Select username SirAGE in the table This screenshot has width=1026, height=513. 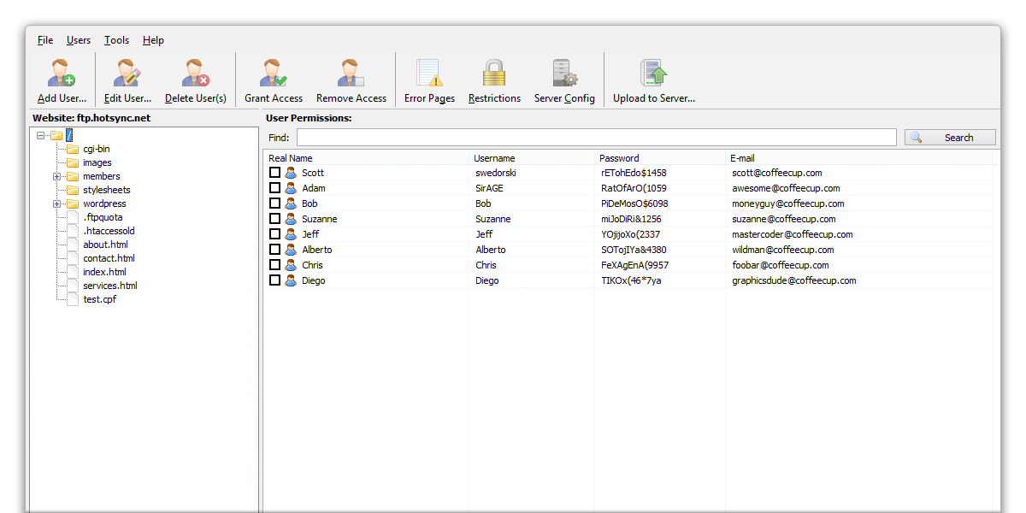click(x=490, y=188)
